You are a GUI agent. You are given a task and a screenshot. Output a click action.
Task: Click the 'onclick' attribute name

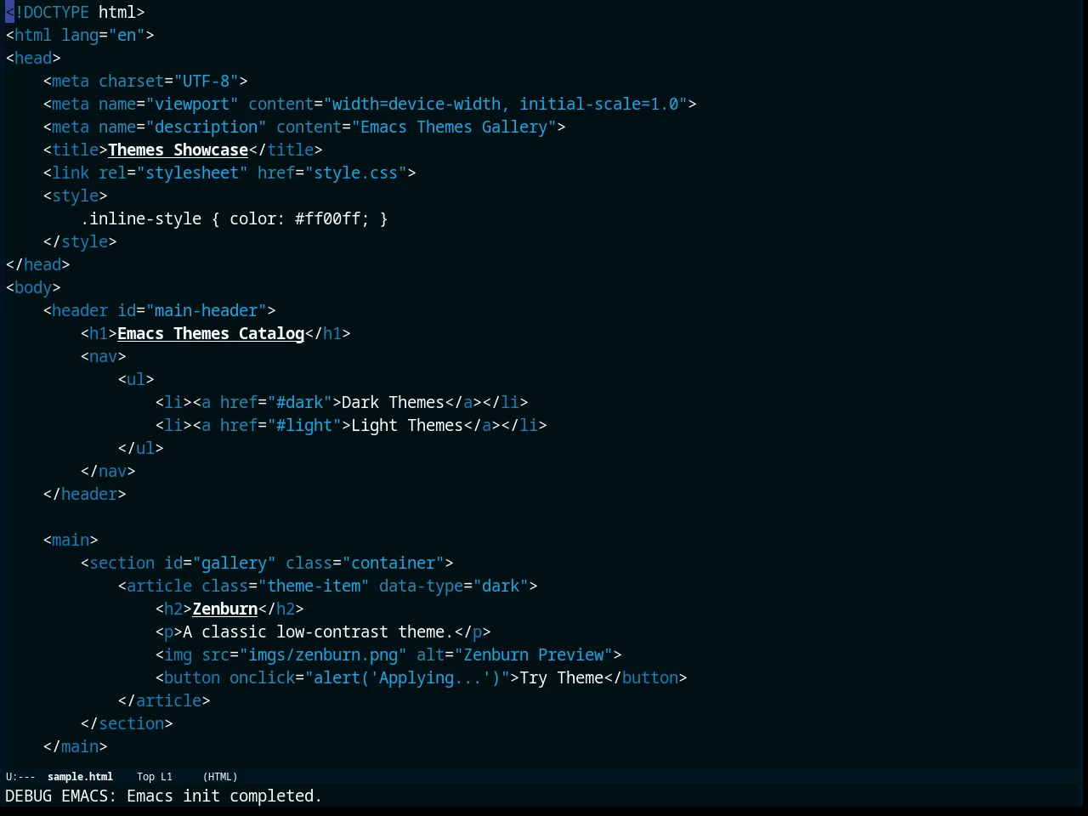click(262, 678)
